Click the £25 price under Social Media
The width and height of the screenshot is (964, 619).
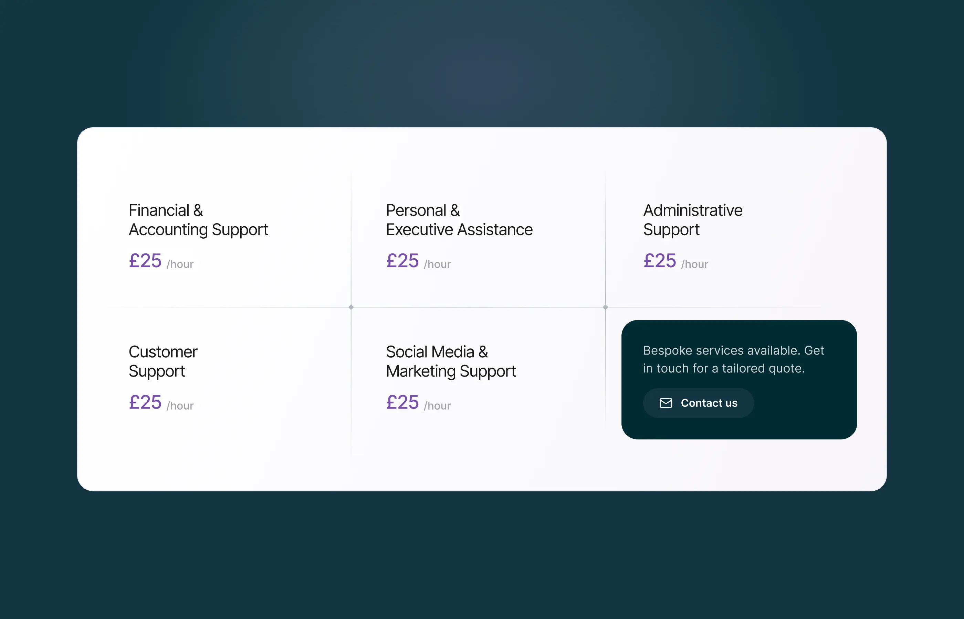(402, 402)
